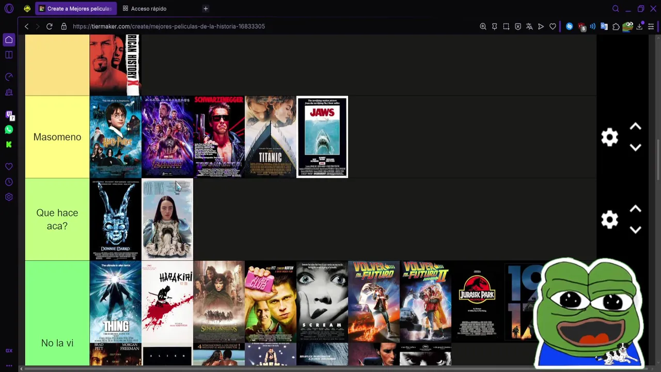Select the Avengers Endgame poster
Screen dimensions: 661x372
(167, 137)
